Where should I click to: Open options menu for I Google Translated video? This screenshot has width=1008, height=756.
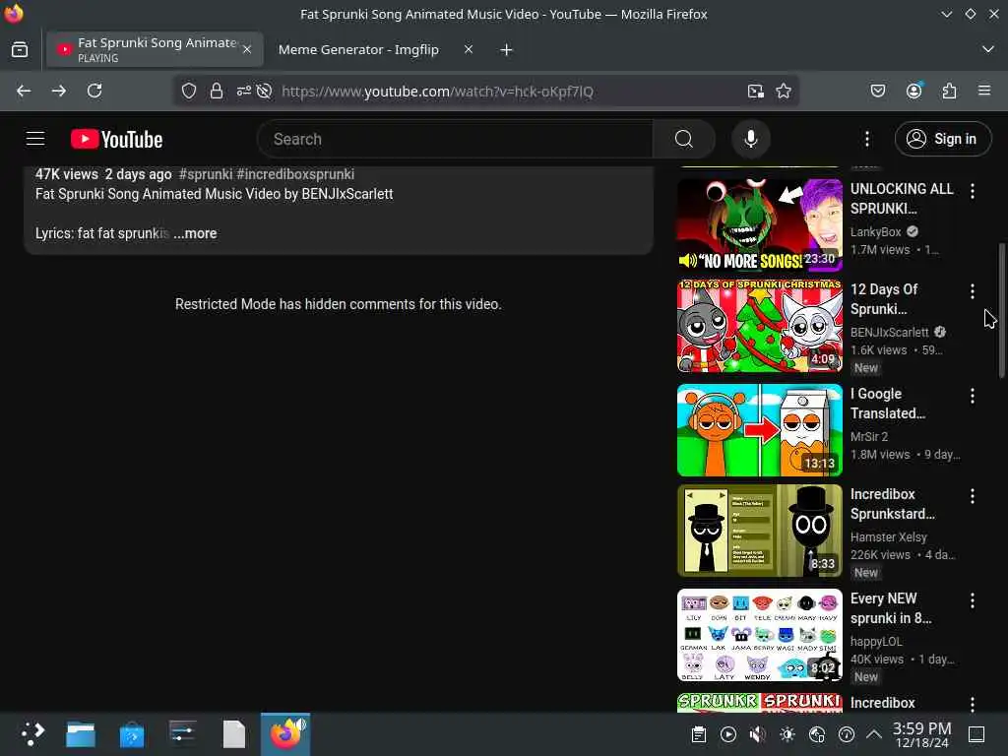tap(972, 396)
